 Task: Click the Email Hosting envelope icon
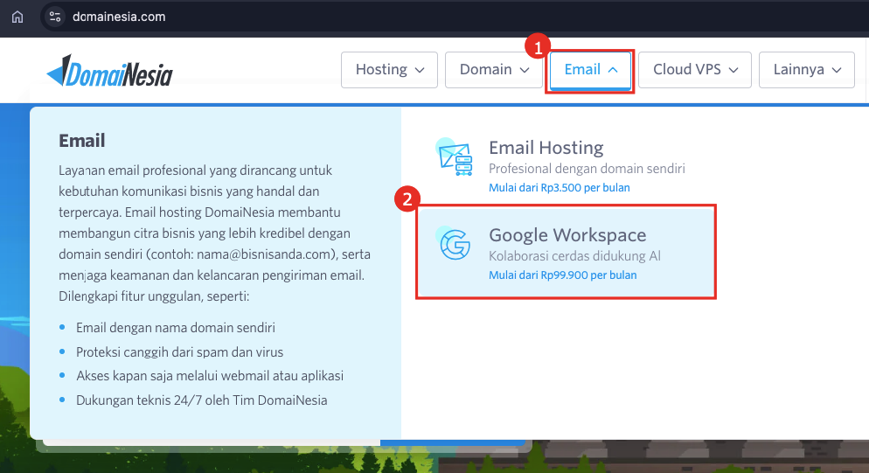(x=455, y=157)
